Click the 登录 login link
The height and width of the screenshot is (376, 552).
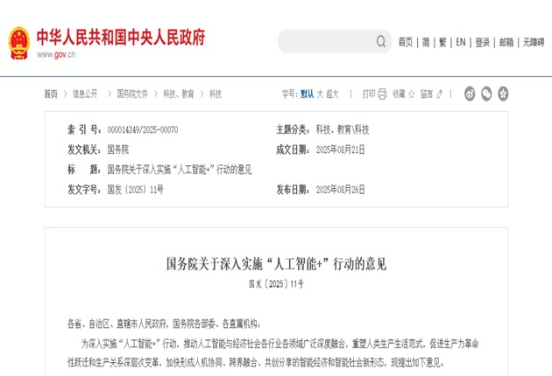(482, 42)
